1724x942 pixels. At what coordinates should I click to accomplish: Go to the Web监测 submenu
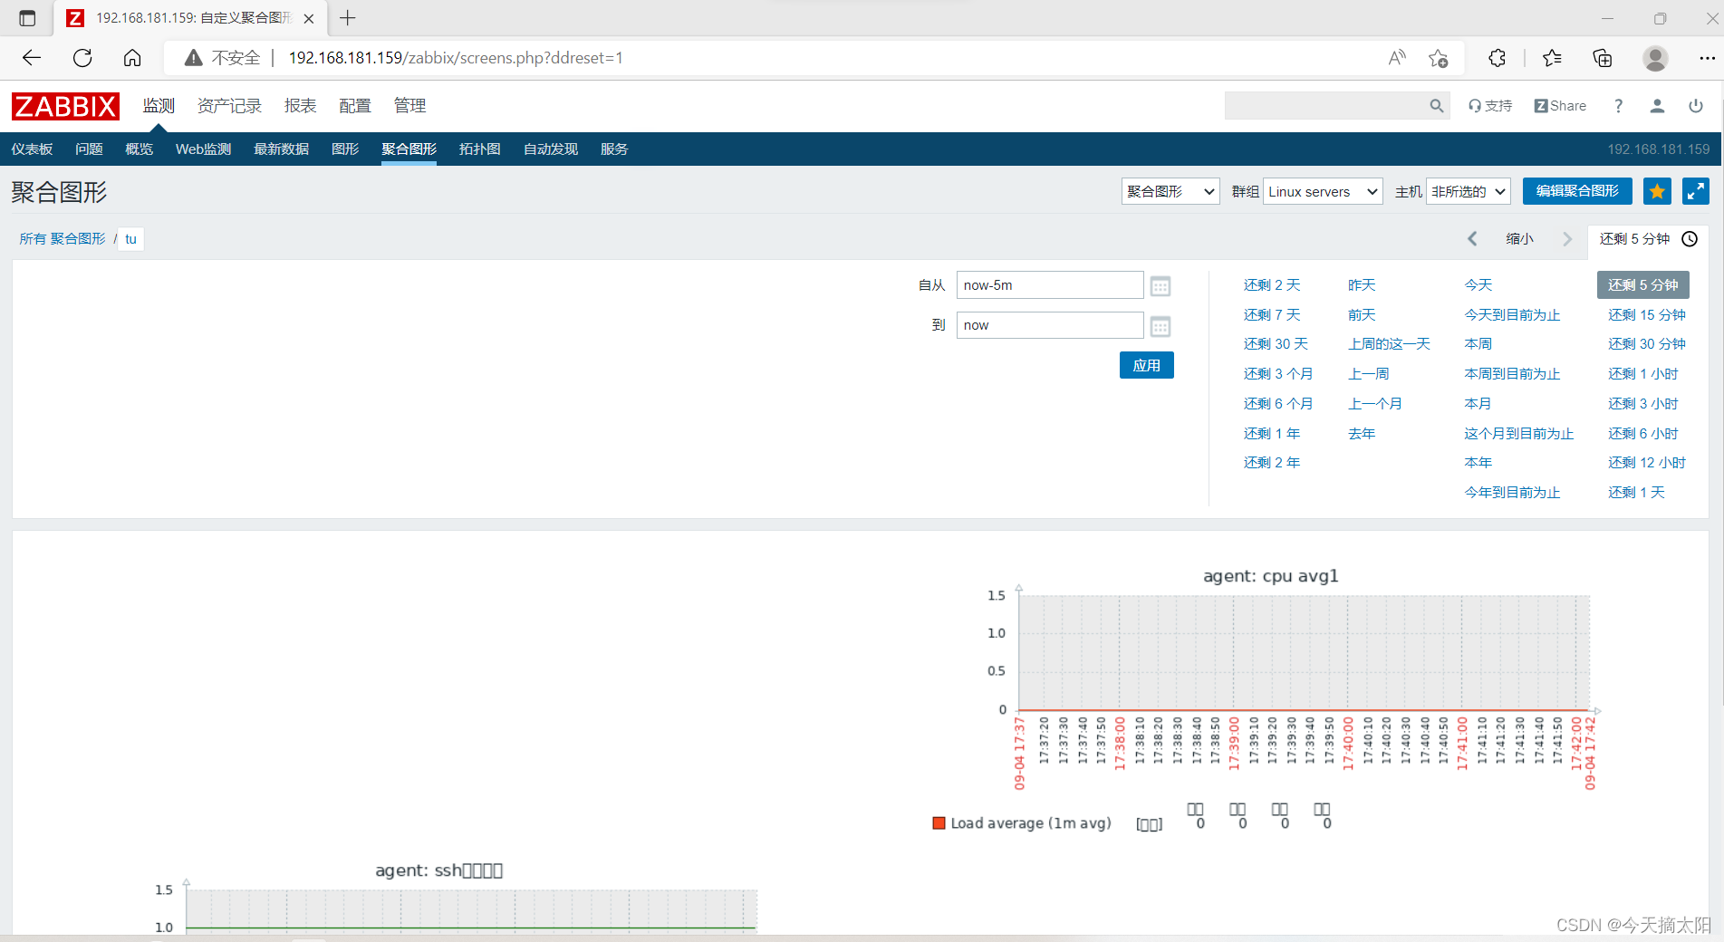point(203,149)
